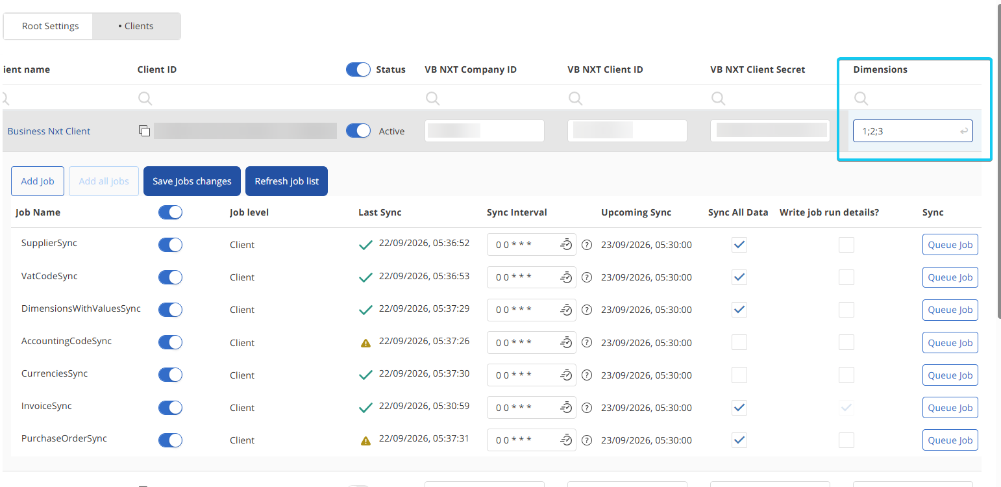The image size is (1001, 487).
Task: Open cron schedule picker for PurchaseOrderSync
Action: pyautogui.click(x=566, y=440)
